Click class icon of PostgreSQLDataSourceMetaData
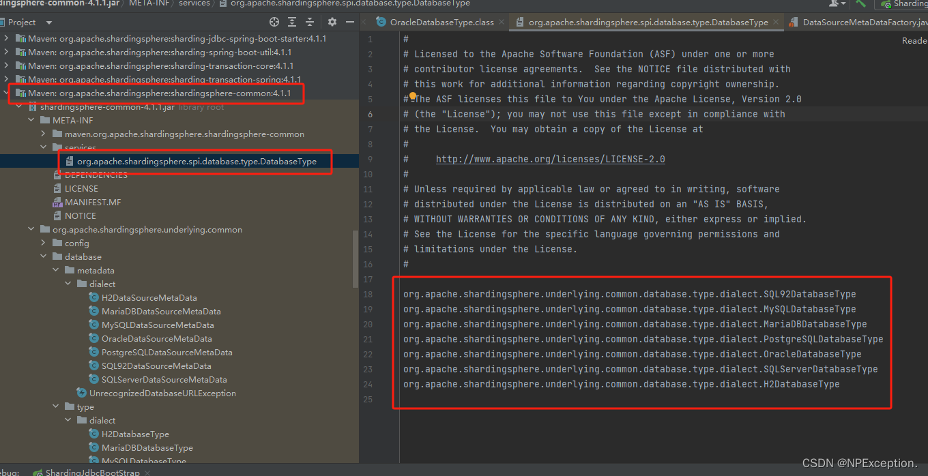Viewport: 928px width, 476px height. (x=94, y=352)
